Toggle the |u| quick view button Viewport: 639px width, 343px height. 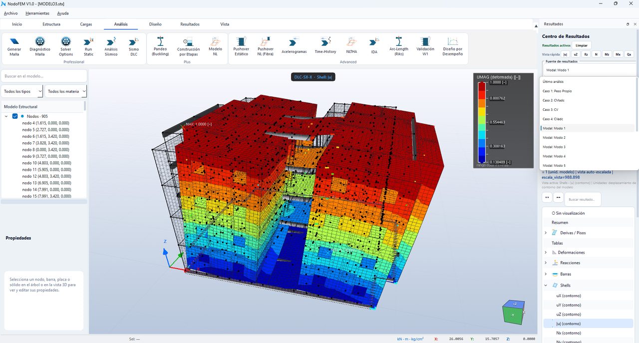tap(566, 54)
